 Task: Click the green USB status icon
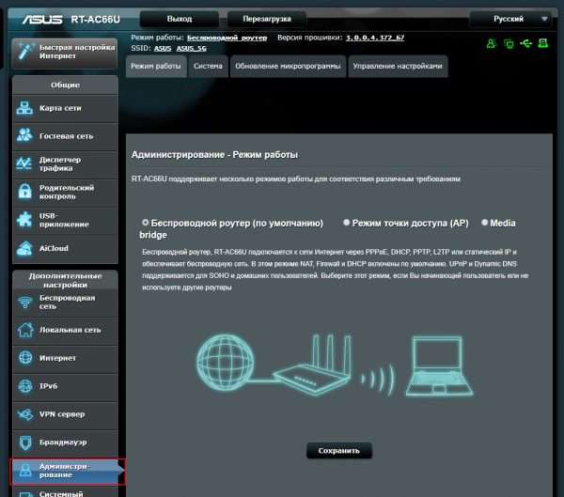(525, 43)
